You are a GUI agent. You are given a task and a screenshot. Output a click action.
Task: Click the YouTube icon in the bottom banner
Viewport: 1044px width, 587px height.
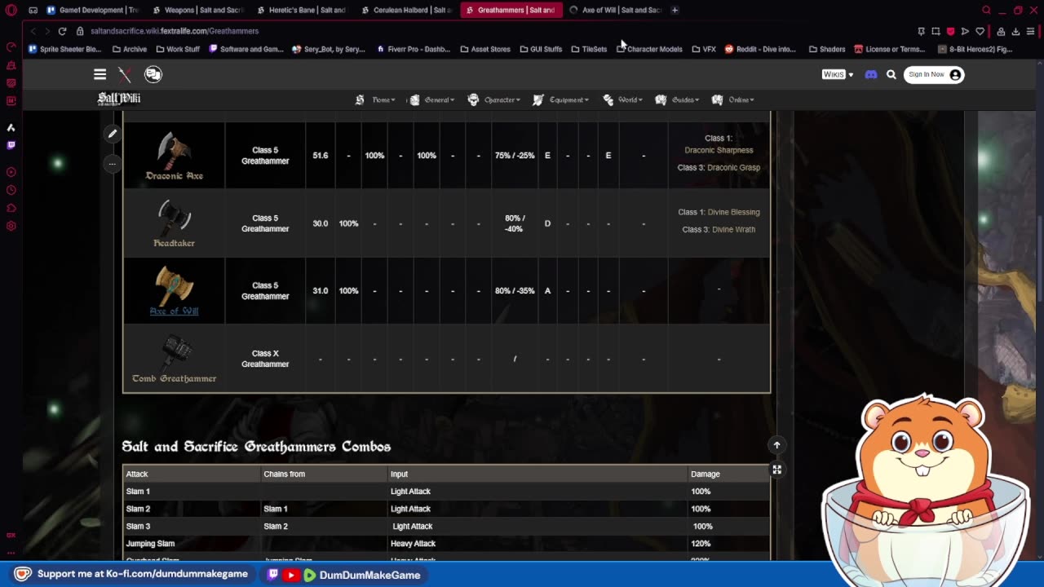tap(291, 575)
